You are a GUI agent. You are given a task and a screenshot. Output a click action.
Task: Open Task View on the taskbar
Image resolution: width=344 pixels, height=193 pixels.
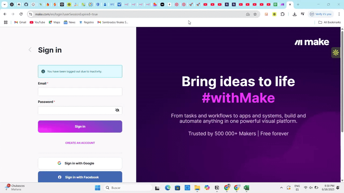pos(157,188)
